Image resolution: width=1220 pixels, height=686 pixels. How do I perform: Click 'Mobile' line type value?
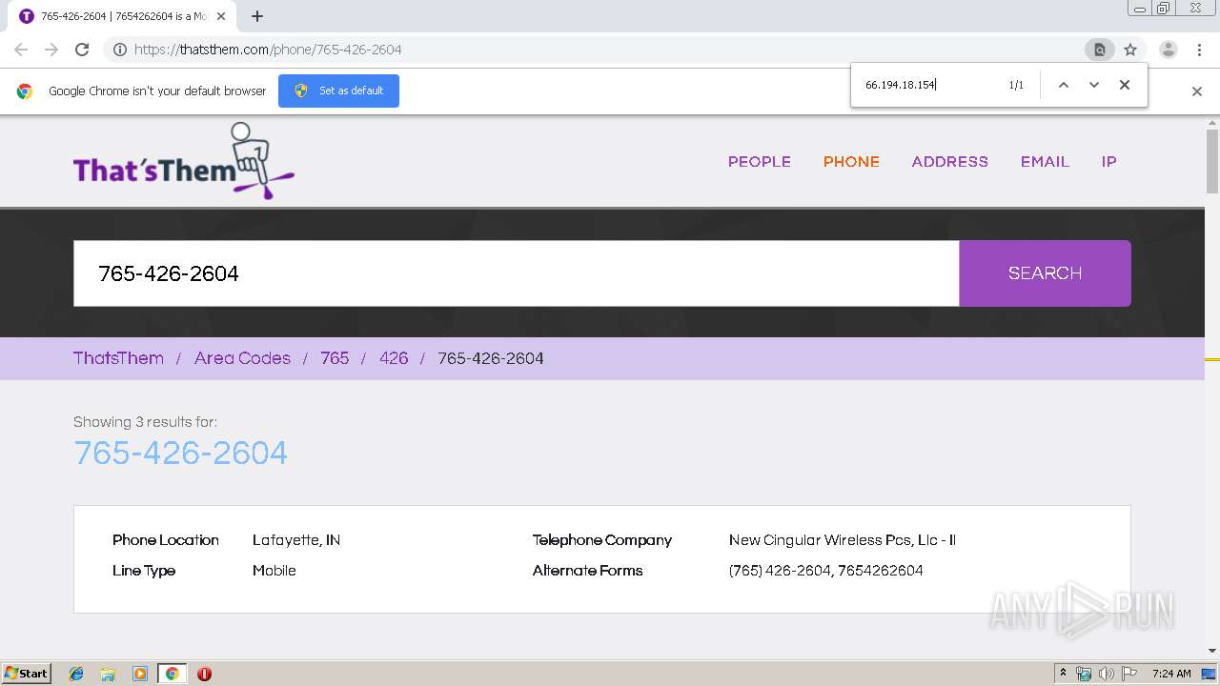pyautogui.click(x=274, y=571)
